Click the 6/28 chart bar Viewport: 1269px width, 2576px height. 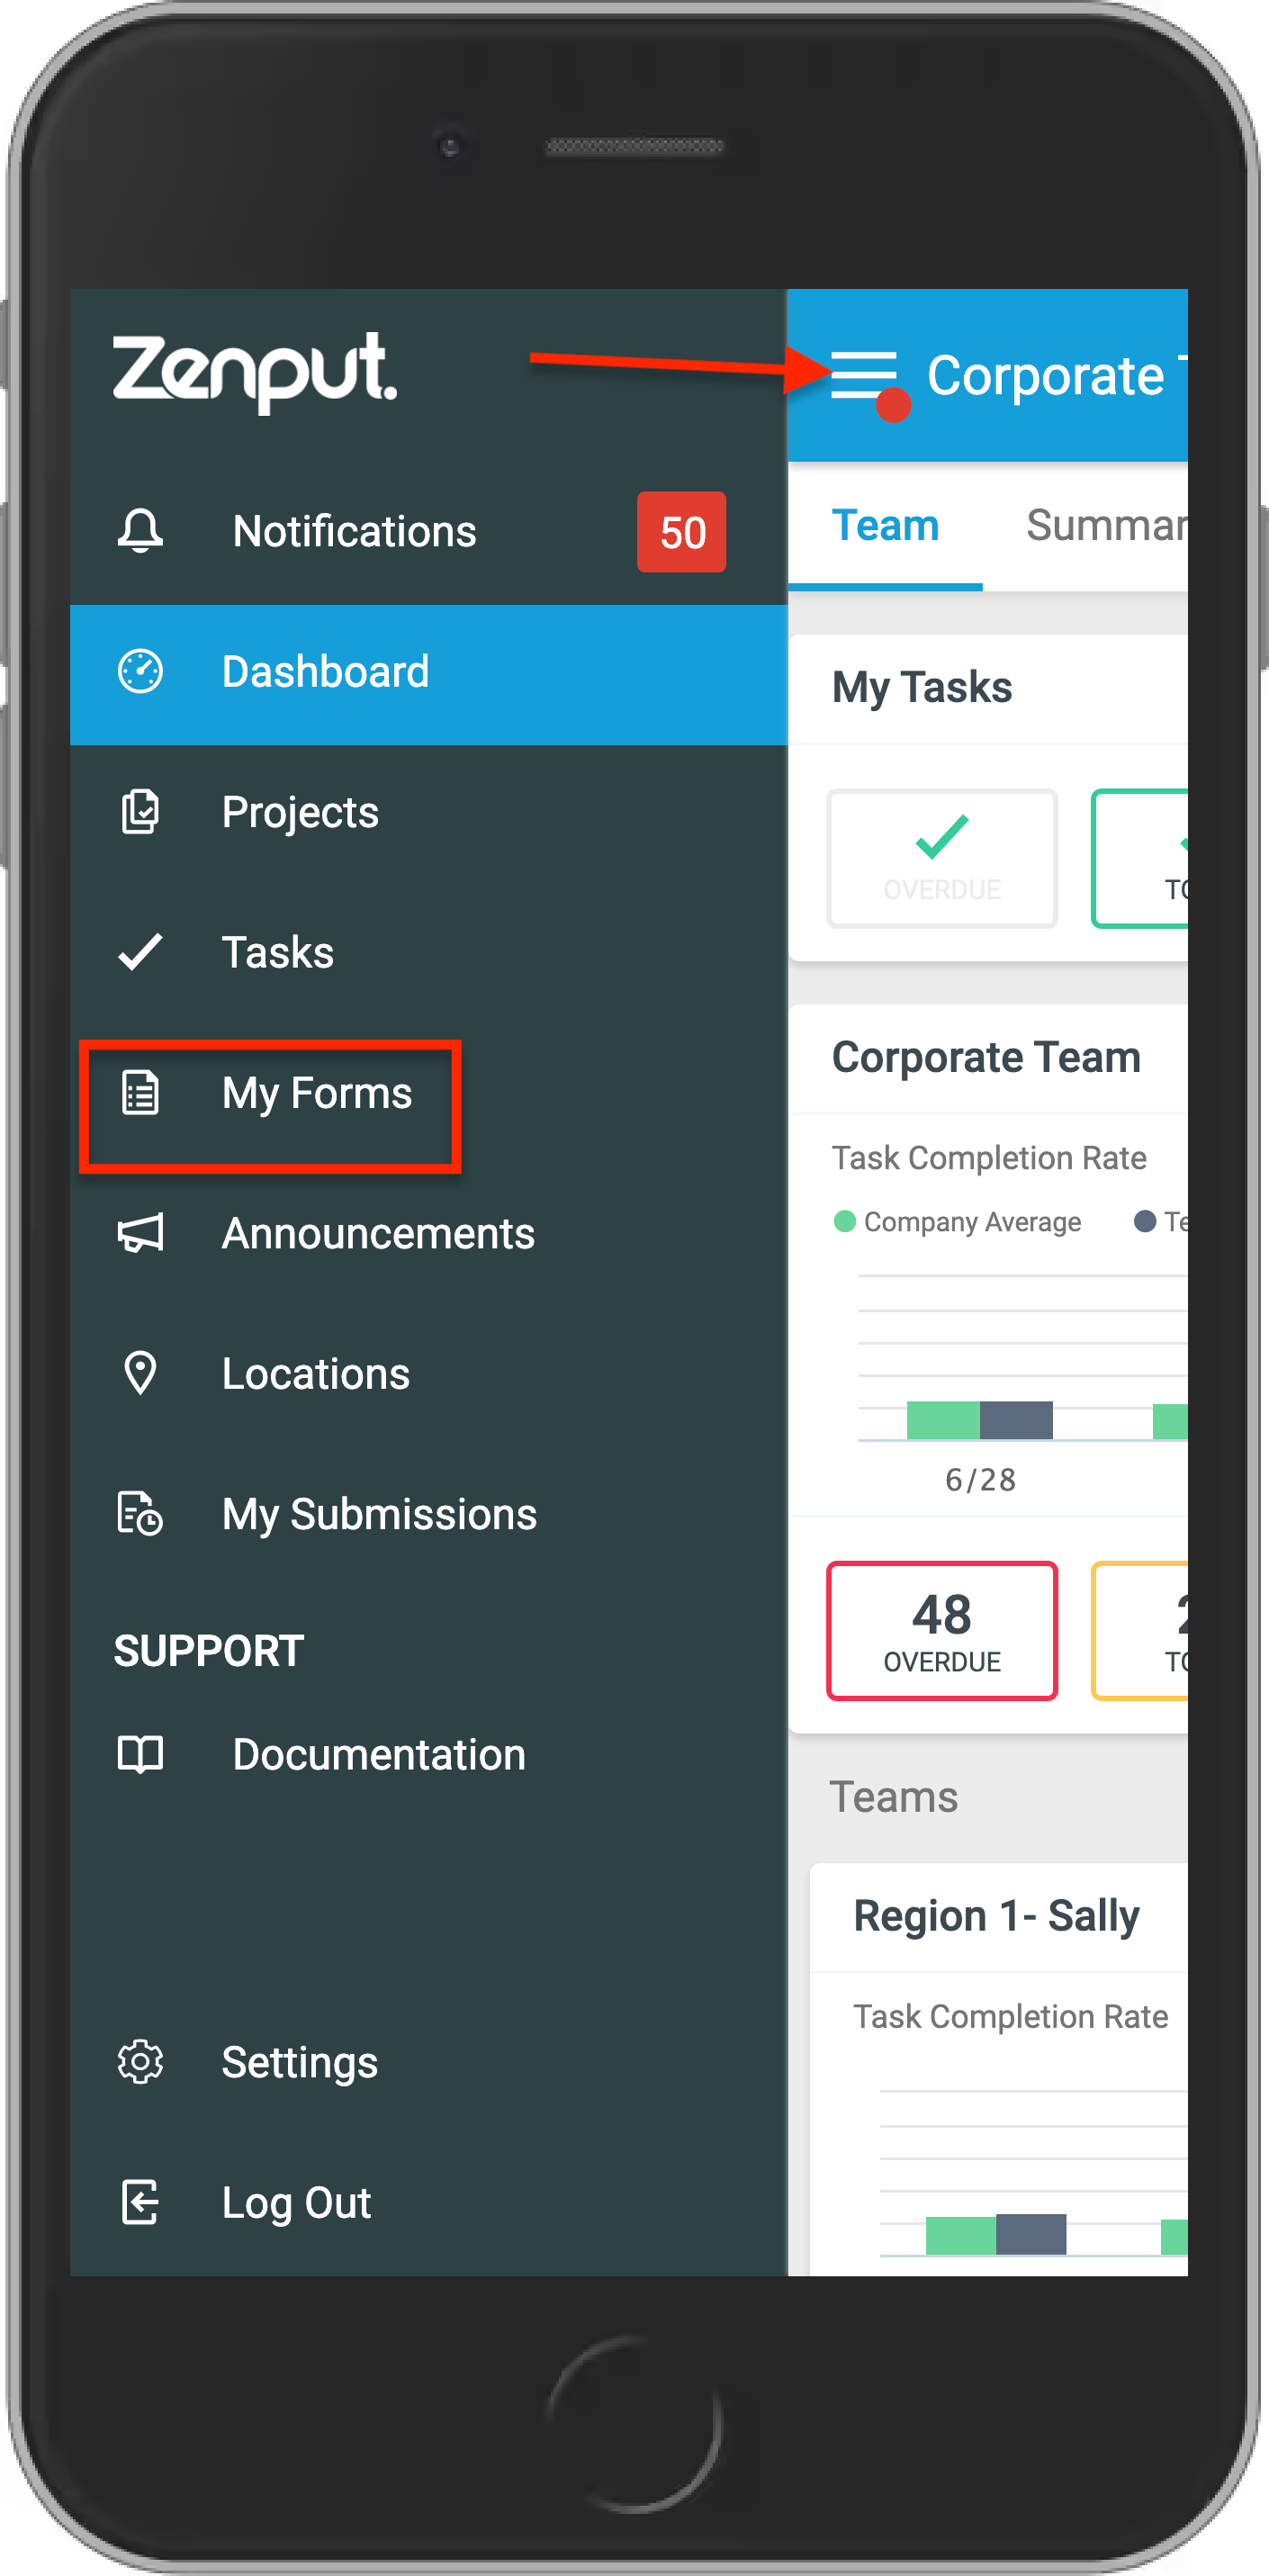click(x=980, y=1420)
